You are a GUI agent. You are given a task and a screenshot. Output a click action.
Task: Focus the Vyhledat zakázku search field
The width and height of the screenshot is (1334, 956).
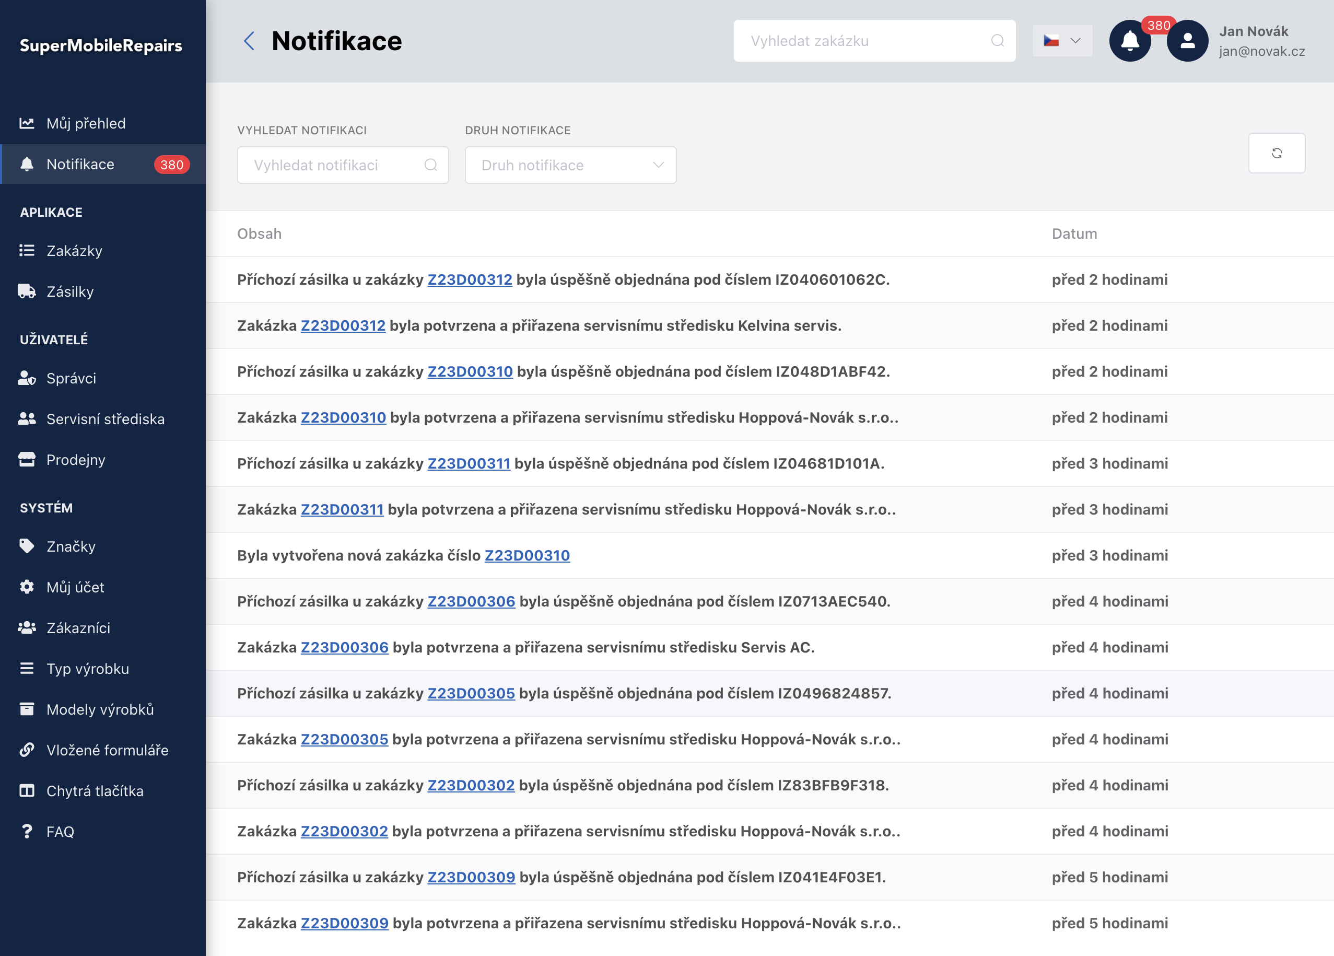pyautogui.click(x=874, y=41)
